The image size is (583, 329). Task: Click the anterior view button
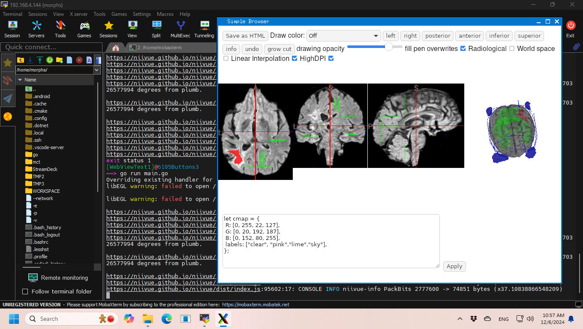(x=469, y=36)
